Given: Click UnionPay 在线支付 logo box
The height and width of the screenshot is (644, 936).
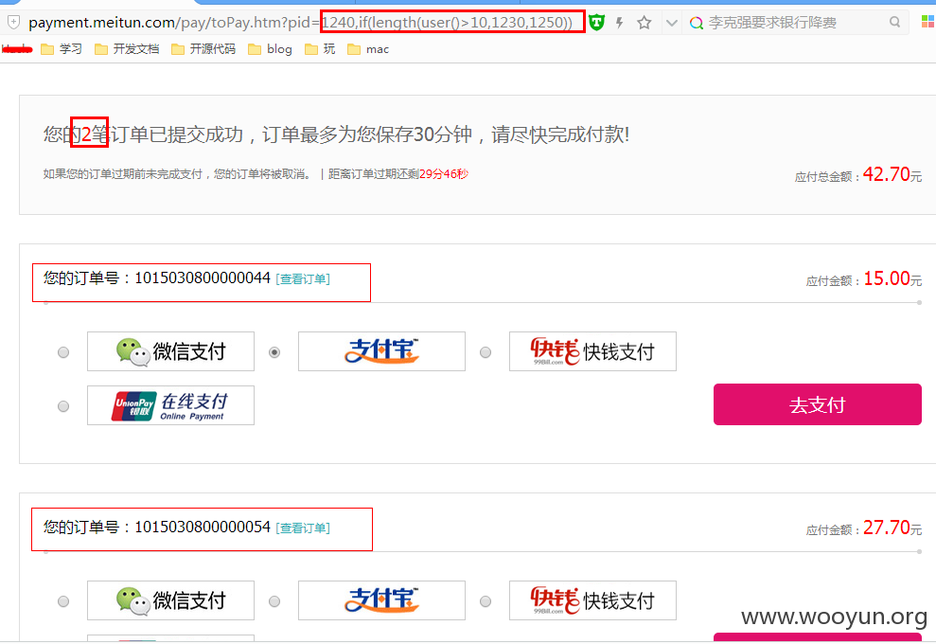Looking at the screenshot, I should click(x=170, y=405).
